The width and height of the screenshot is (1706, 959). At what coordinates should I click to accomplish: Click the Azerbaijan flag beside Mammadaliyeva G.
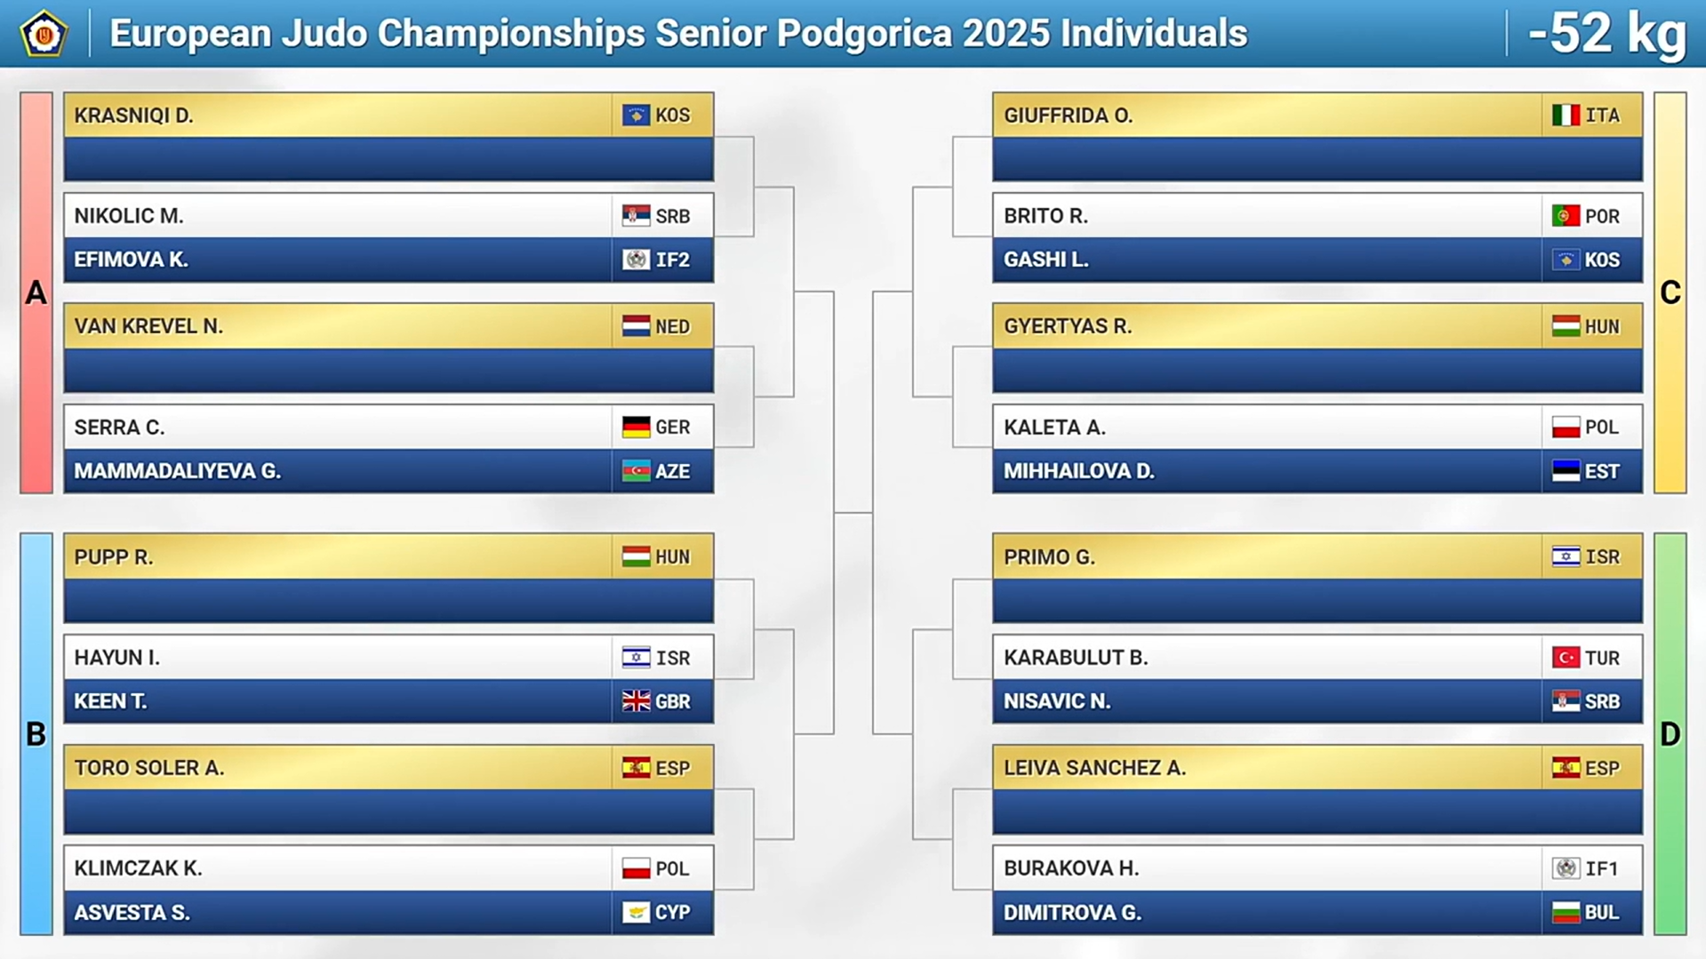coord(636,471)
